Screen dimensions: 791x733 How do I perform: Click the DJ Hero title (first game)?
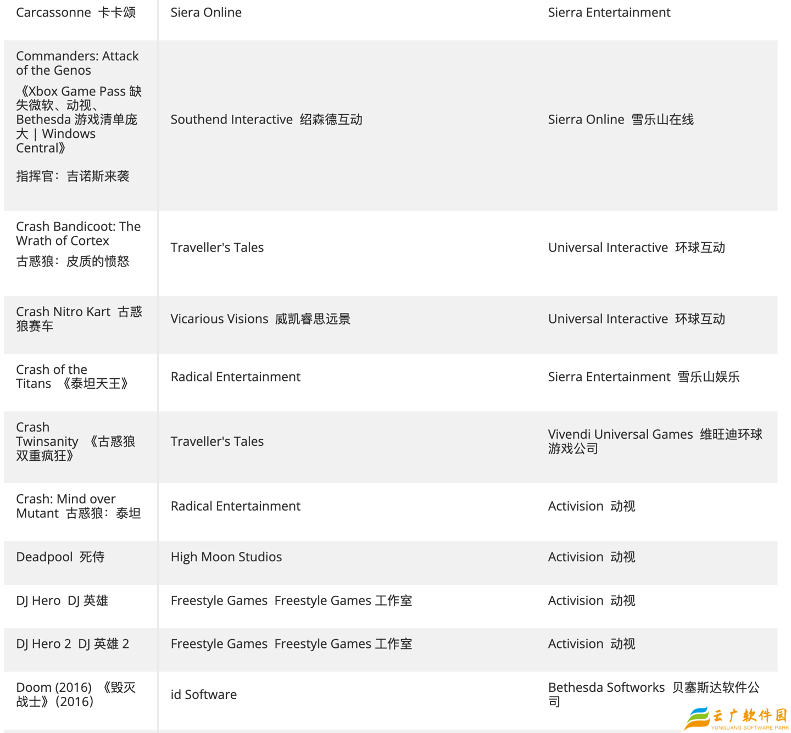[62, 601]
